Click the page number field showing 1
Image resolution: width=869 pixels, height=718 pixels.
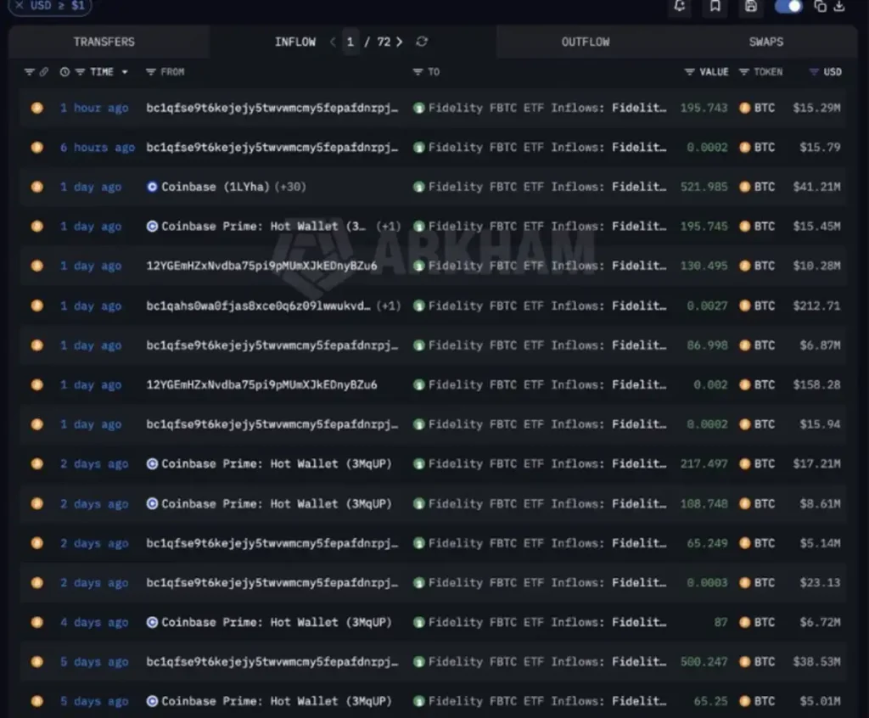pyautogui.click(x=350, y=42)
